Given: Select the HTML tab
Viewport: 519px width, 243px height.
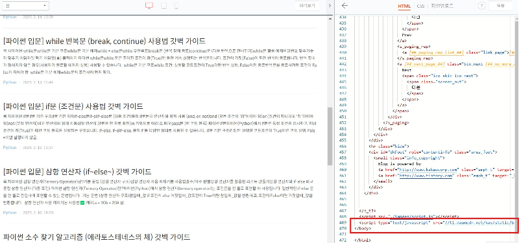Looking at the screenshot, I should pyautogui.click(x=404, y=6).
